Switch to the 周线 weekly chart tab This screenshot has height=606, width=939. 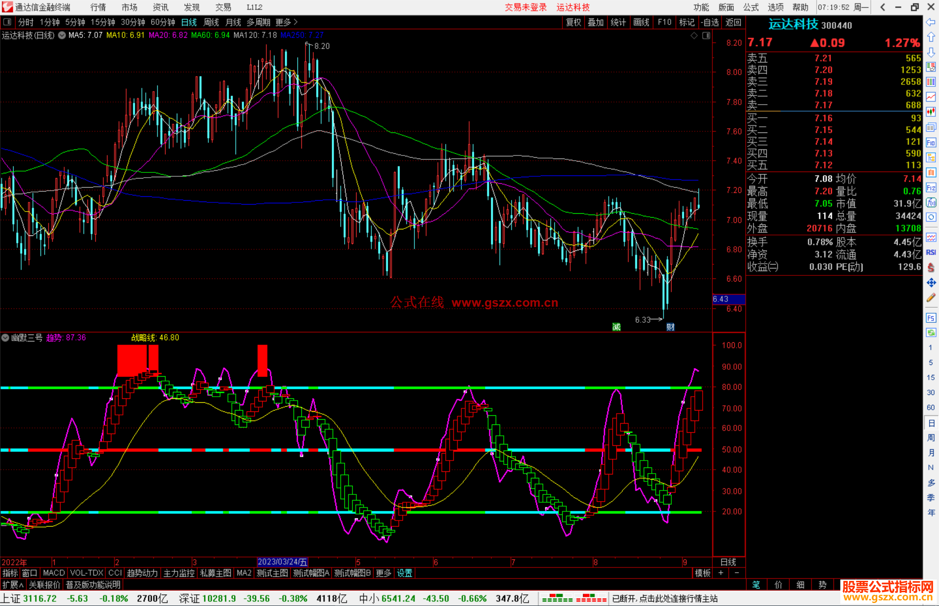[211, 22]
